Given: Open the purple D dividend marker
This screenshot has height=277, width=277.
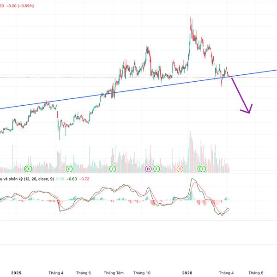Looking at the screenshot, I should [x=148, y=169].
